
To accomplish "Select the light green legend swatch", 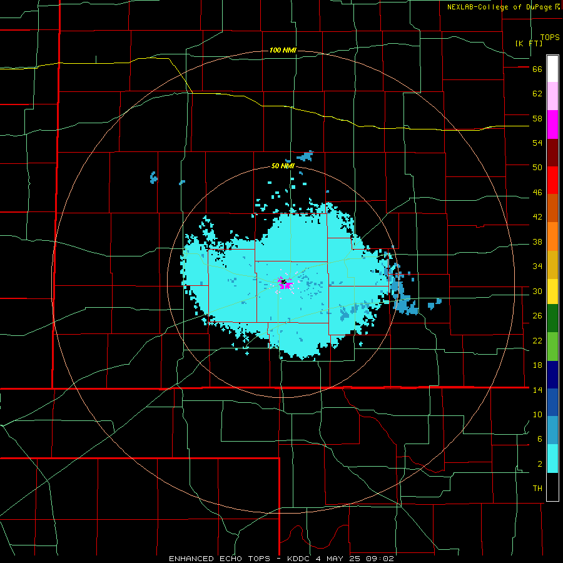I will (x=552, y=346).
